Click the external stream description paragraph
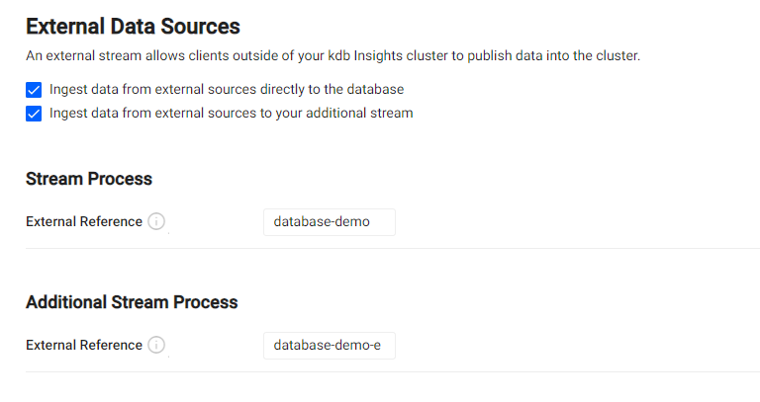Image resolution: width=760 pixels, height=402 pixels. pyautogui.click(x=332, y=55)
